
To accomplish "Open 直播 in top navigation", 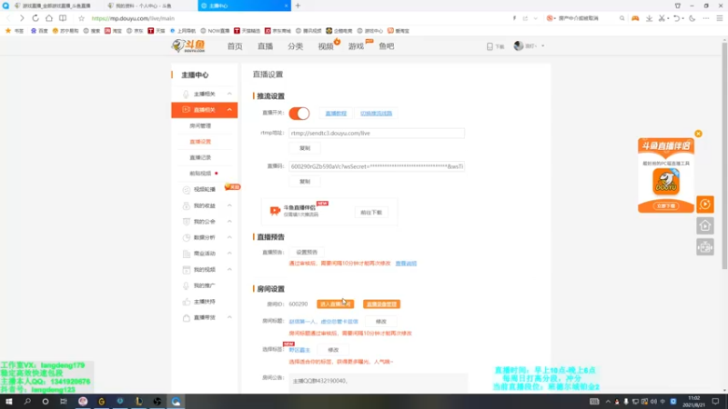I will point(265,46).
